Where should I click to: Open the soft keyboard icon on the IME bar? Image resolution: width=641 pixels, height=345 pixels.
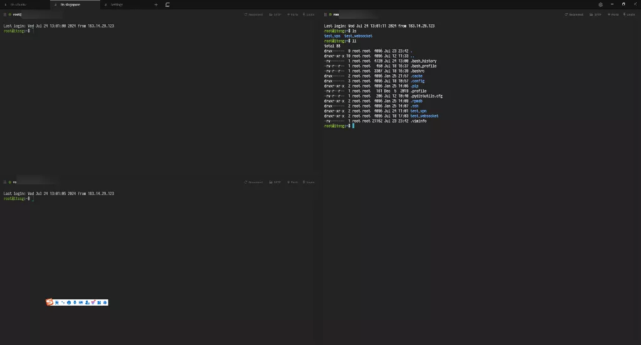pos(81,302)
